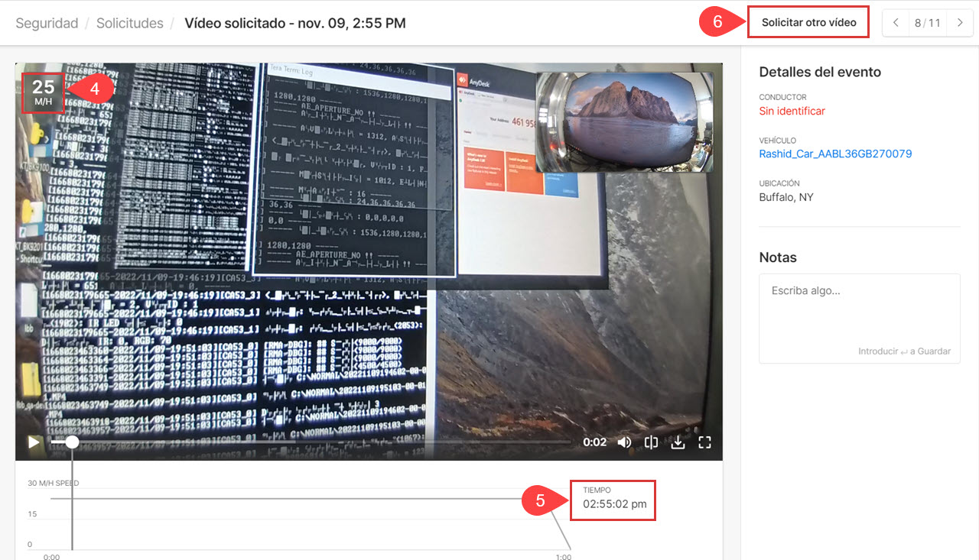Click the Vídeo solicitado page title
Viewport: 979px width, 560px height.
point(295,23)
